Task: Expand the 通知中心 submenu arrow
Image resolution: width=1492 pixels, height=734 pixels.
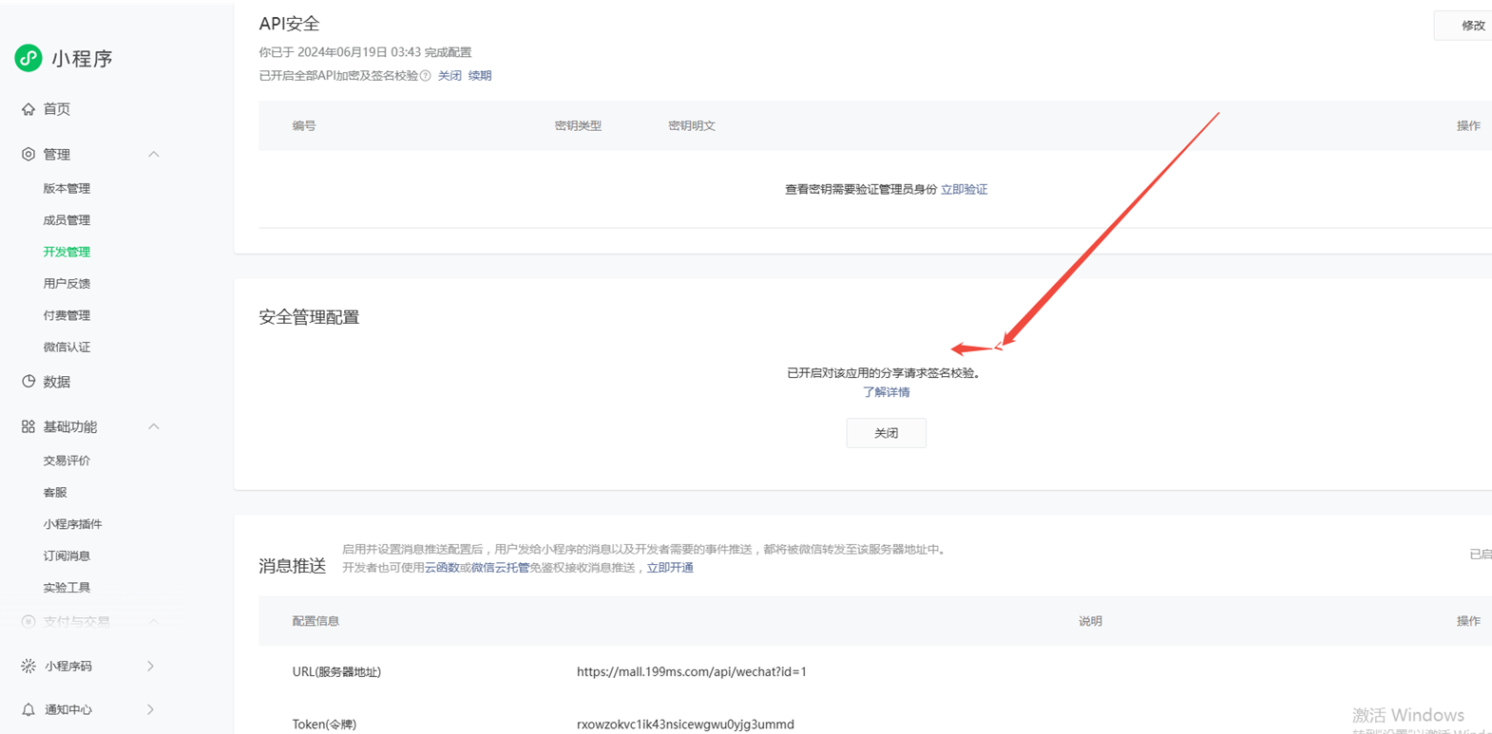Action: tap(150, 710)
